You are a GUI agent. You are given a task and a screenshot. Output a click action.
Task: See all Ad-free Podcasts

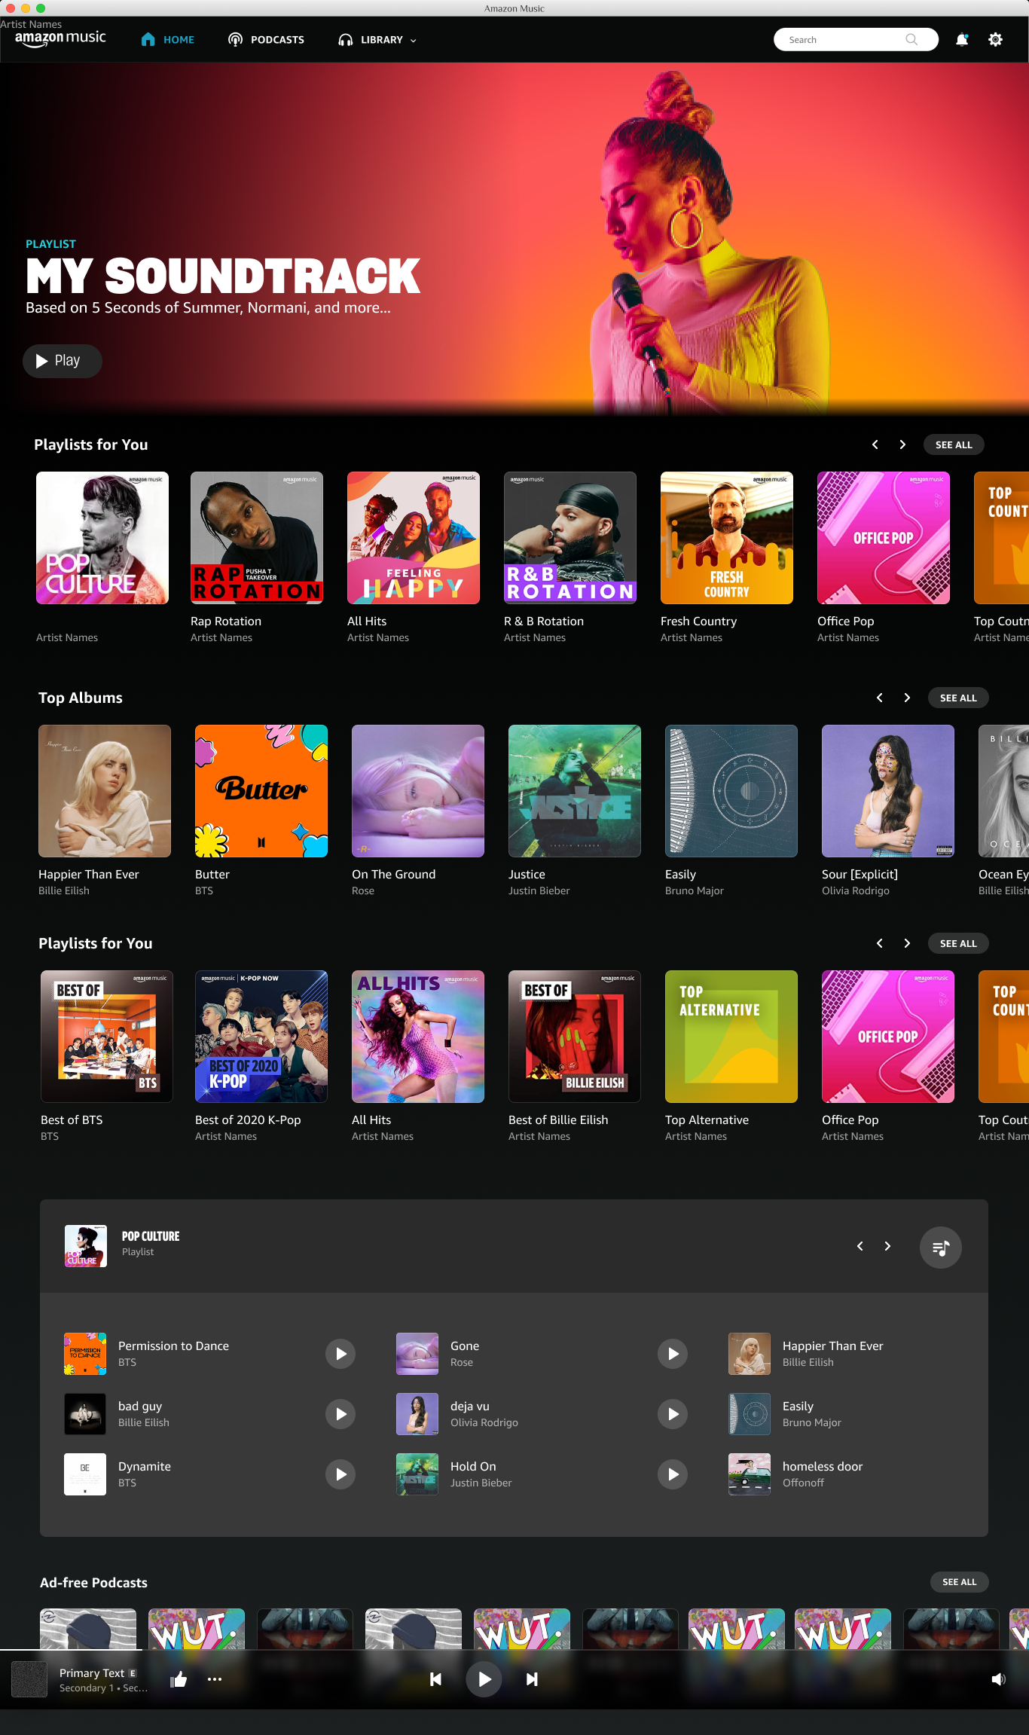coord(959,1582)
